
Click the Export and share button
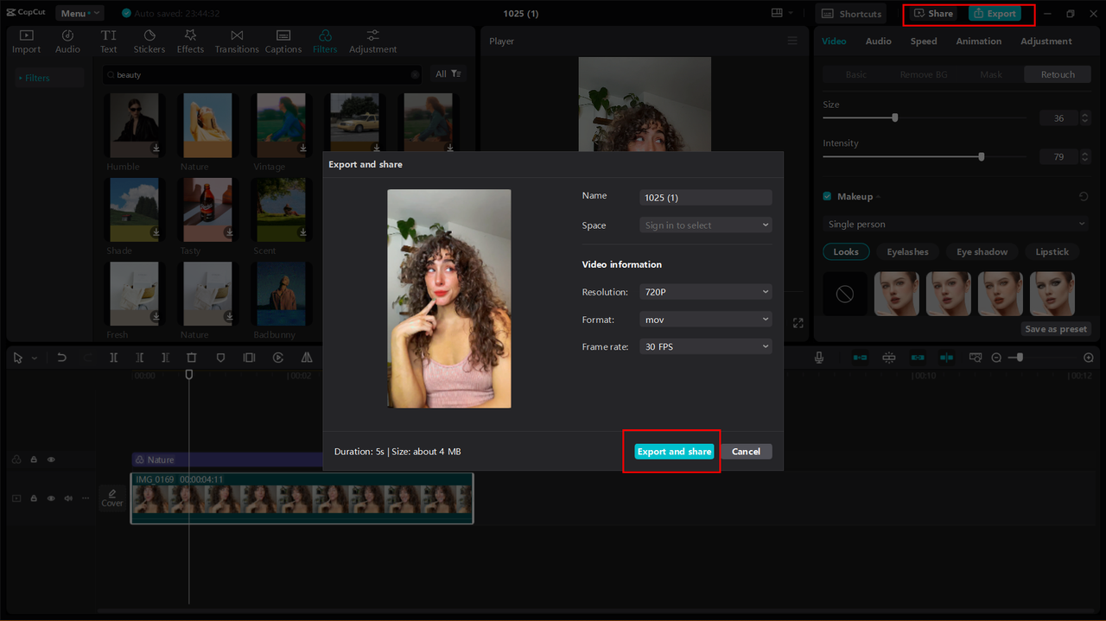(674, 452)
